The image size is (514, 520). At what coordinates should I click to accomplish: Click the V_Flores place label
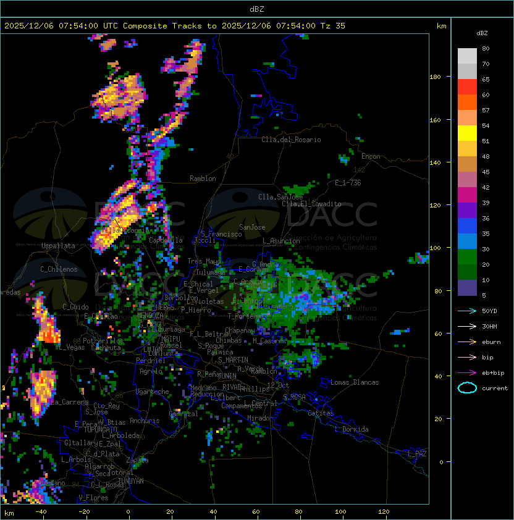click(93, 498)
